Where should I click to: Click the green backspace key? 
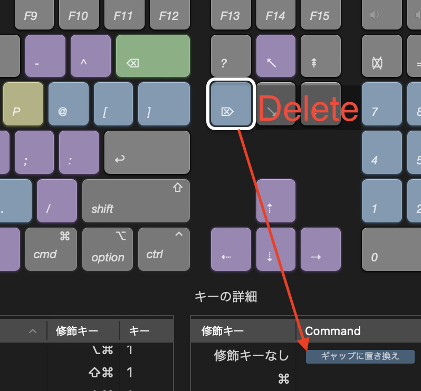tap(153, 56)
